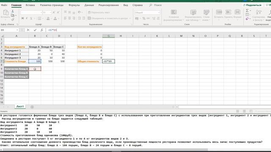The image size is (271, 152).
Task: Open the Файл menu
Action: click(x=4, y=5)
